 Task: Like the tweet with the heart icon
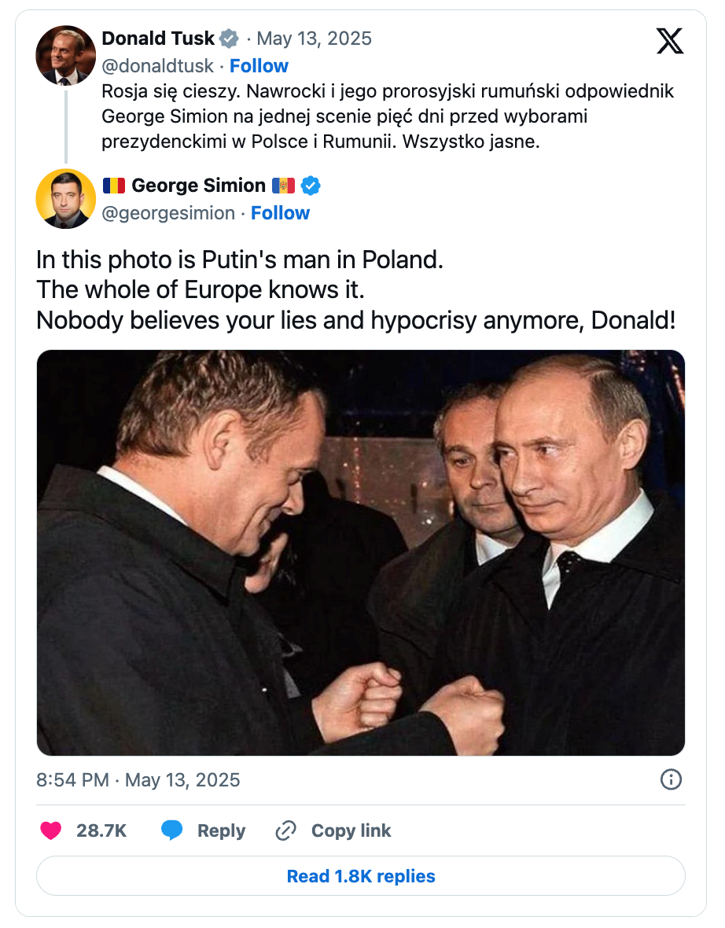coord(51,830)
